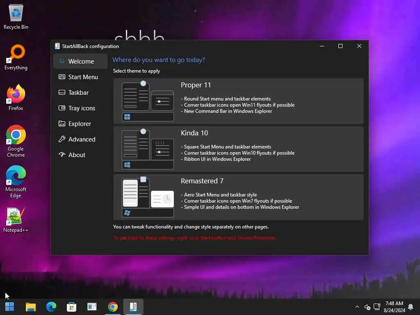Open the Windows Start button
The width and height of the screenshot is (420, 315).
(x=10, y=307)
